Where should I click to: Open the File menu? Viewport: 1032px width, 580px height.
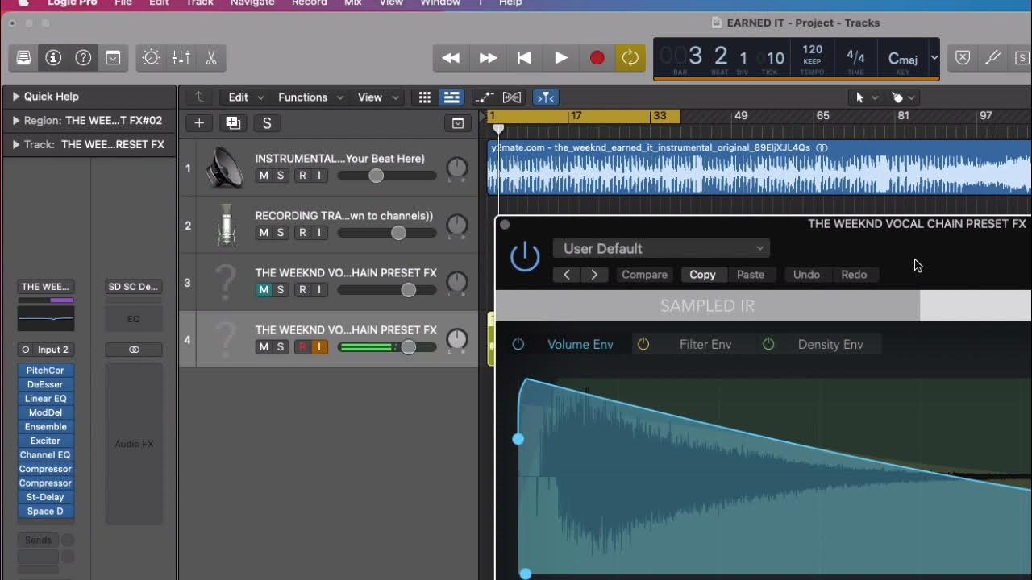coord(123,3)
